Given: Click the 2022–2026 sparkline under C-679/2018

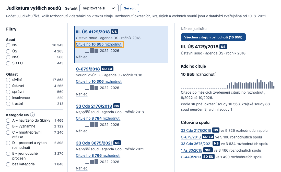Looking at the screenshot, I should (x=87, y=88).
